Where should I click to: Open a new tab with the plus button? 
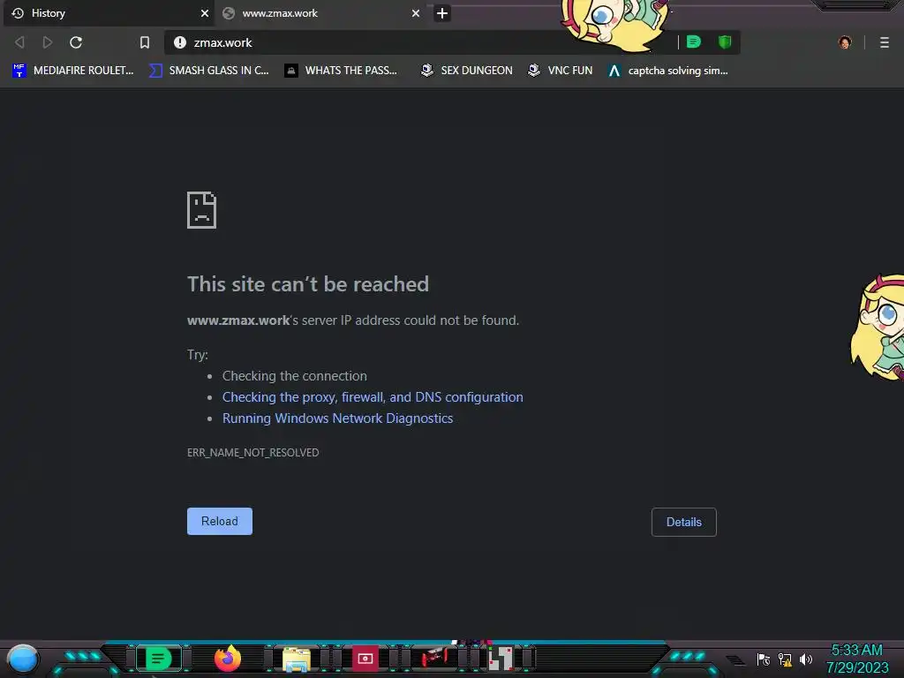tap(441, 13)
